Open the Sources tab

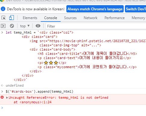(x=70, y=18)
